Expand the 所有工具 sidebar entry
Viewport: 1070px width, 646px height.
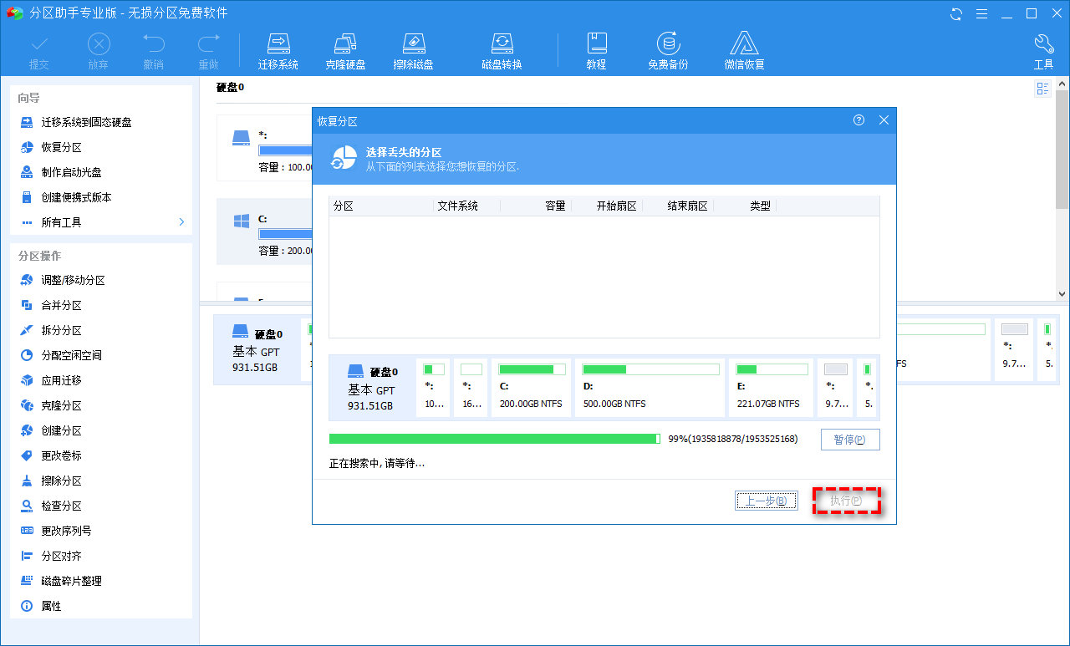[x=100, y=222]
